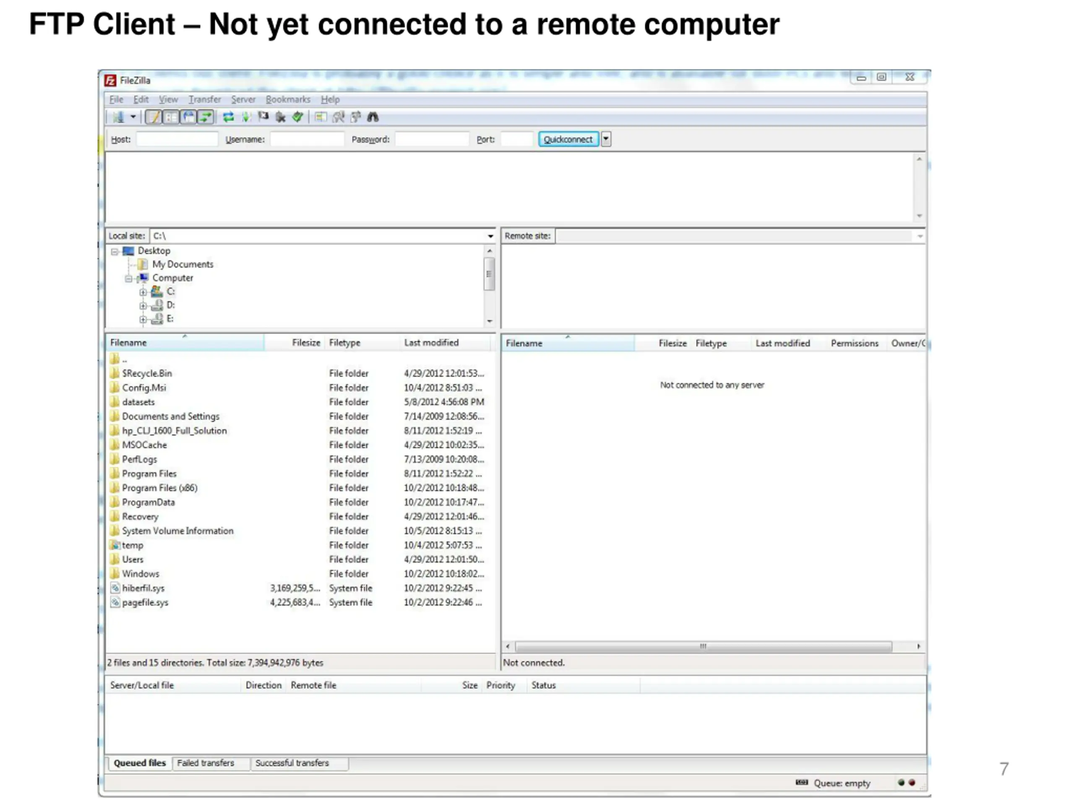Expand the D: drive tree node

pyautogui.click(x=143, y=306)
